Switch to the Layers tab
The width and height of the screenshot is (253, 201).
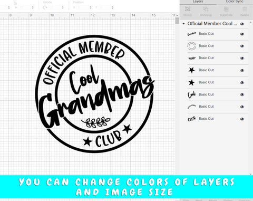[x=198, y=2]
